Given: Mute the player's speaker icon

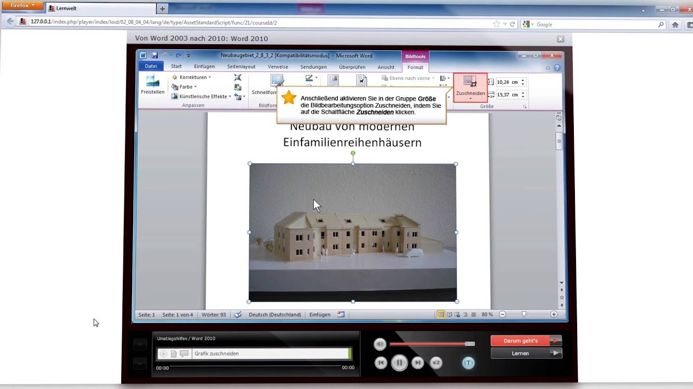Looking at the screenshot, I should 380,344.
